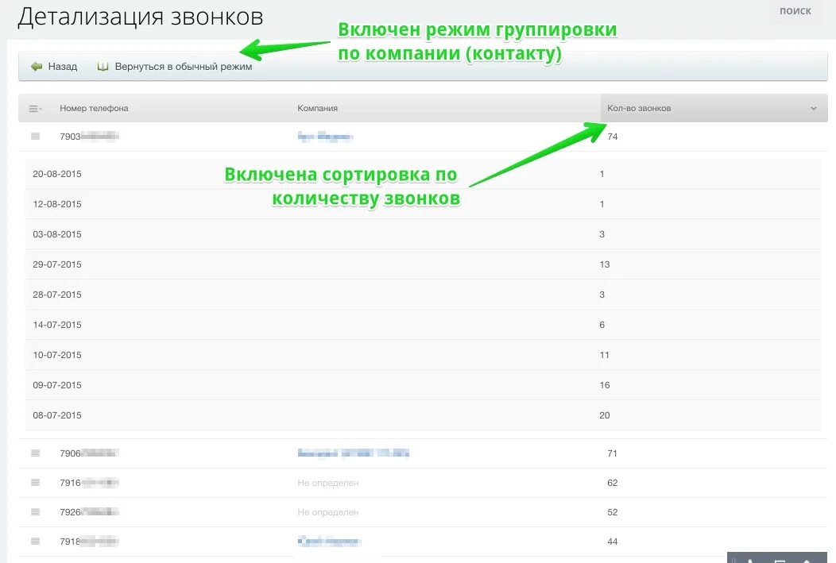The height and width of the screenshot is (563, 836).
Task: Select the phone number starting with 7903
Action: (x=89, y=137)
